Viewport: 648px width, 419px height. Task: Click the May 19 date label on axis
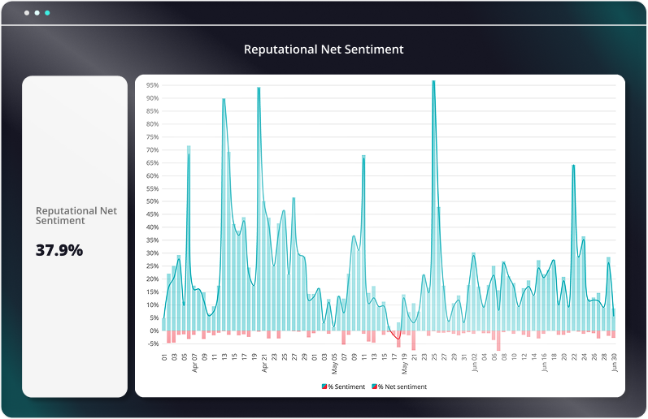(x=404, y=361)
